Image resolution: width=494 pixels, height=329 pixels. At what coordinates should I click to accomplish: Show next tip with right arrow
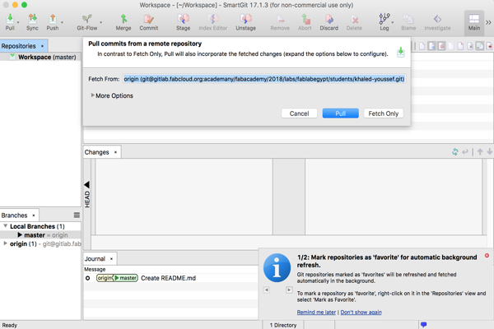[x=289, y=290]
